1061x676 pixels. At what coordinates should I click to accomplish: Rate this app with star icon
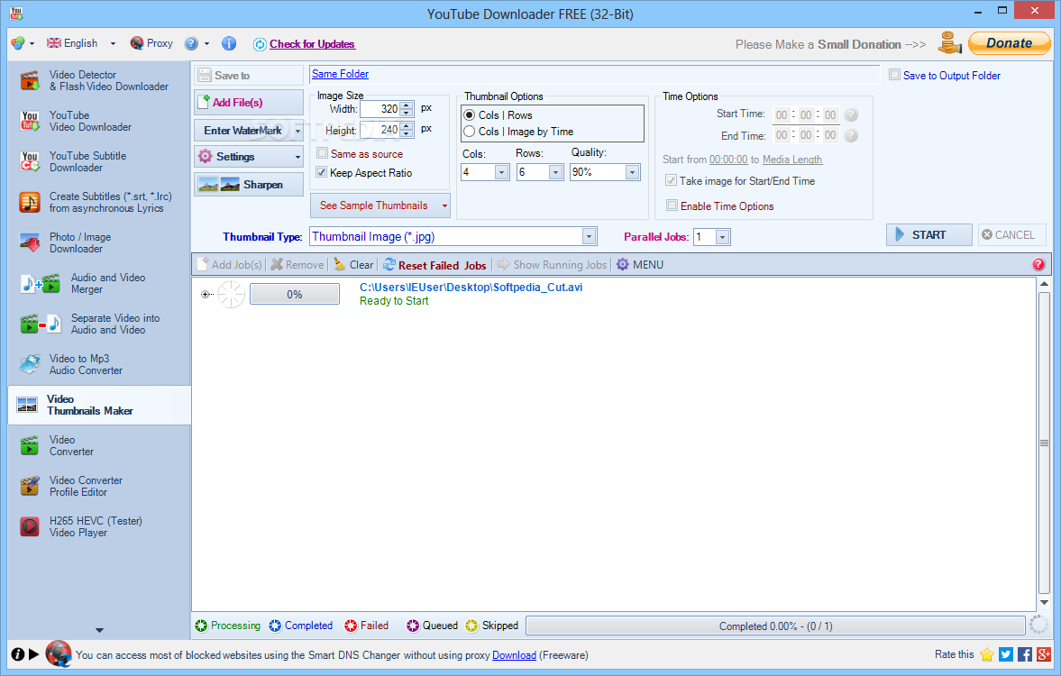pyautogui.click(x=987, y=654)
